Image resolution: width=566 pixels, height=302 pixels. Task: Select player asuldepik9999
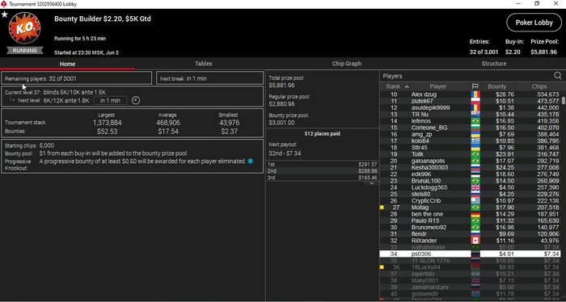pyautogui.click(x=470, y=107)
